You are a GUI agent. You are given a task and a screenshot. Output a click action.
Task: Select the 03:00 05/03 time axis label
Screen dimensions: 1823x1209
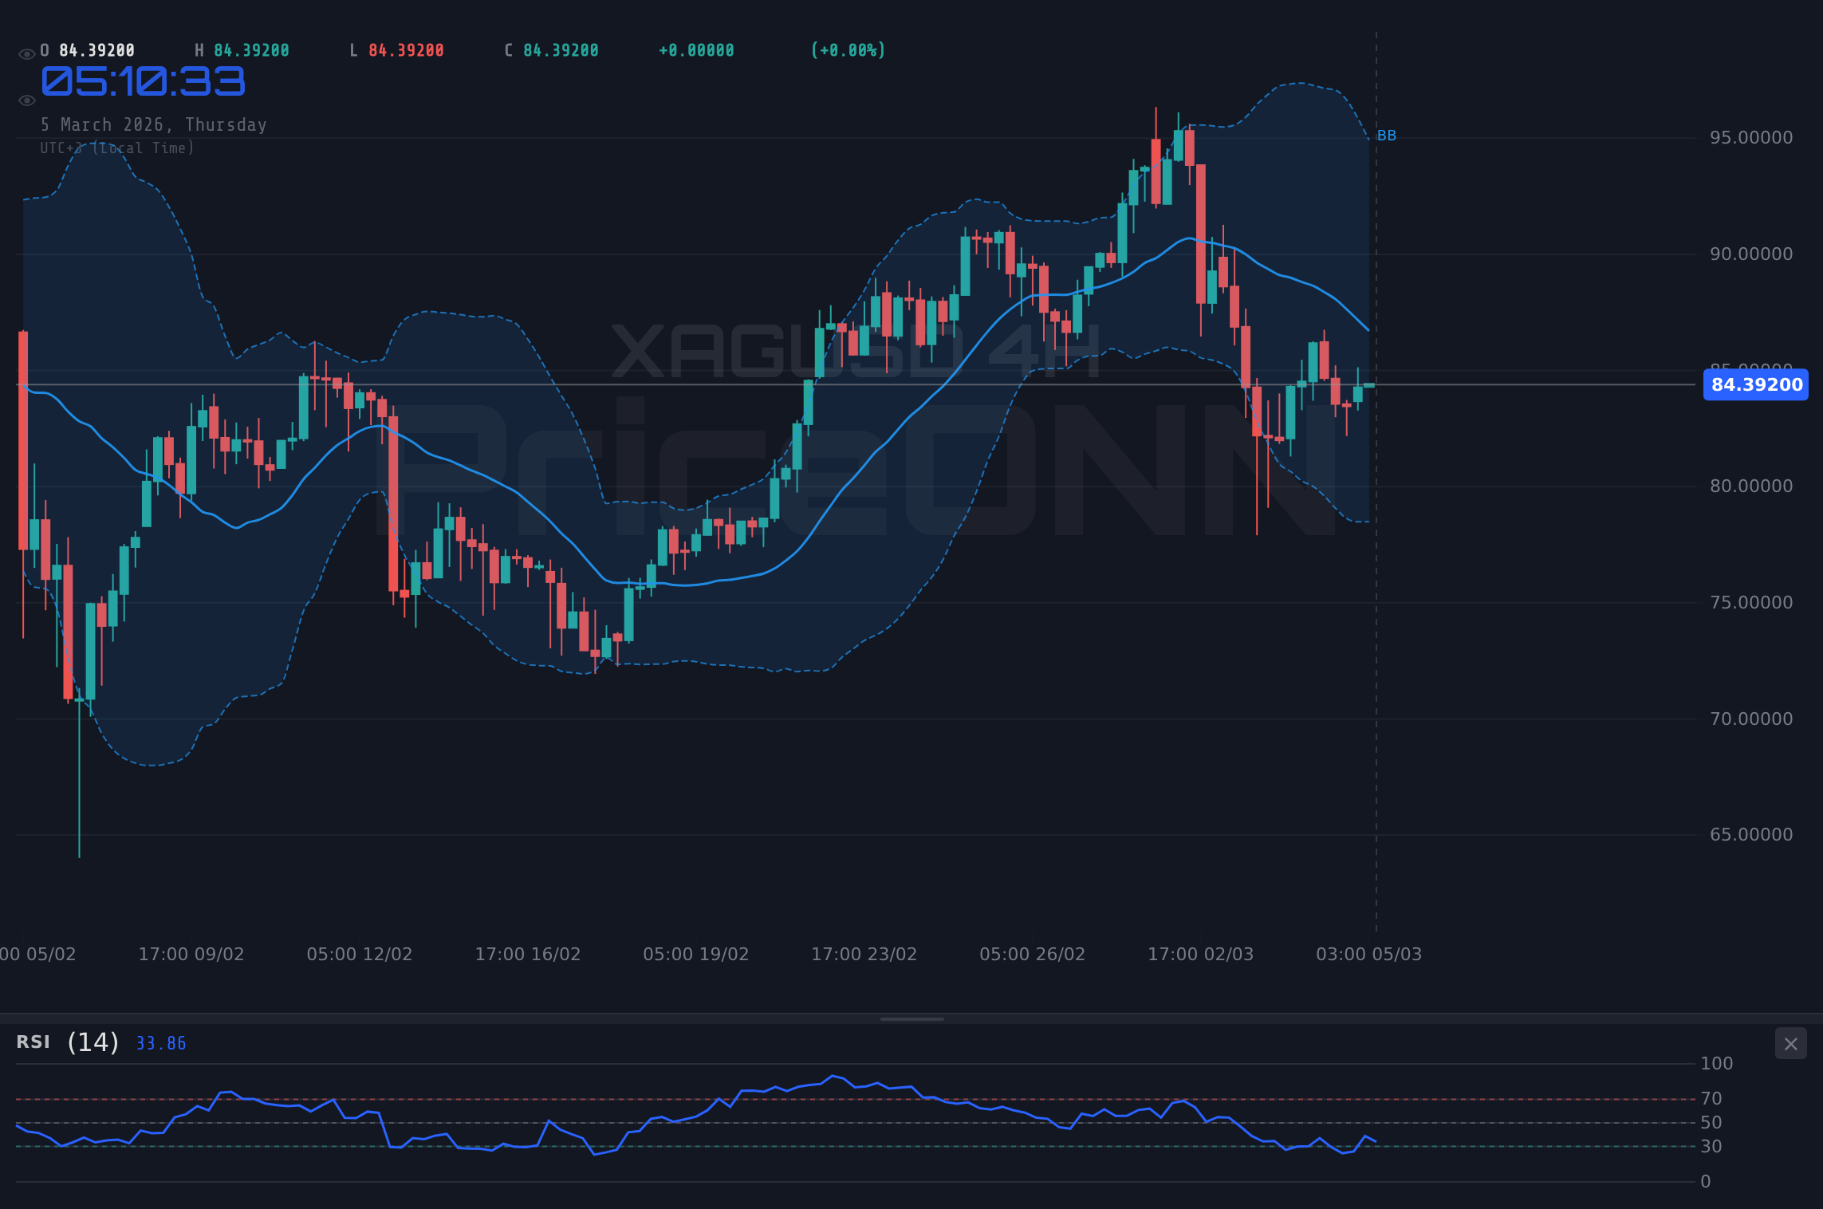pos(1369,953)
